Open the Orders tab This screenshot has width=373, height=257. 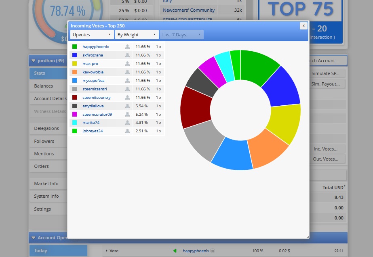pos(48,166)
